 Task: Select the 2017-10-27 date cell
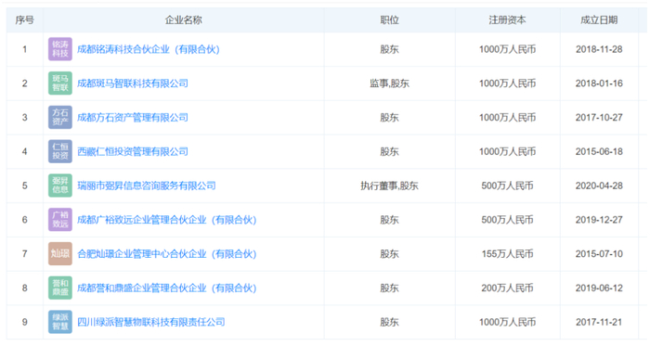click(599, 118)
